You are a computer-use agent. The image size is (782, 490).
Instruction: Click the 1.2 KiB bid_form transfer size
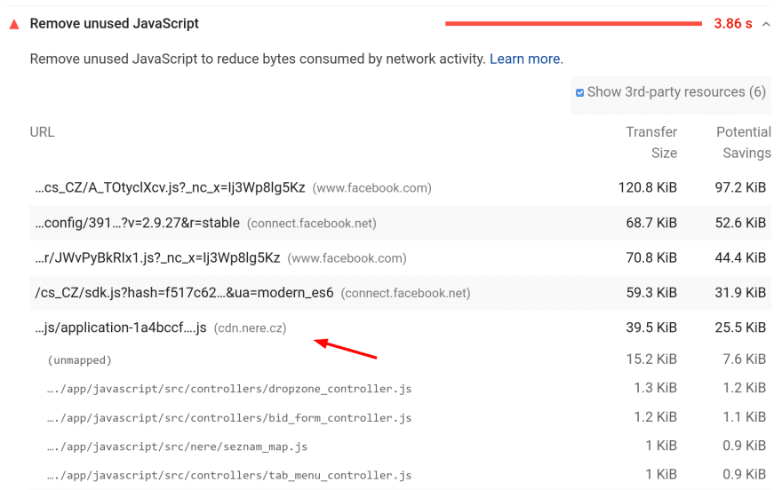655,417
